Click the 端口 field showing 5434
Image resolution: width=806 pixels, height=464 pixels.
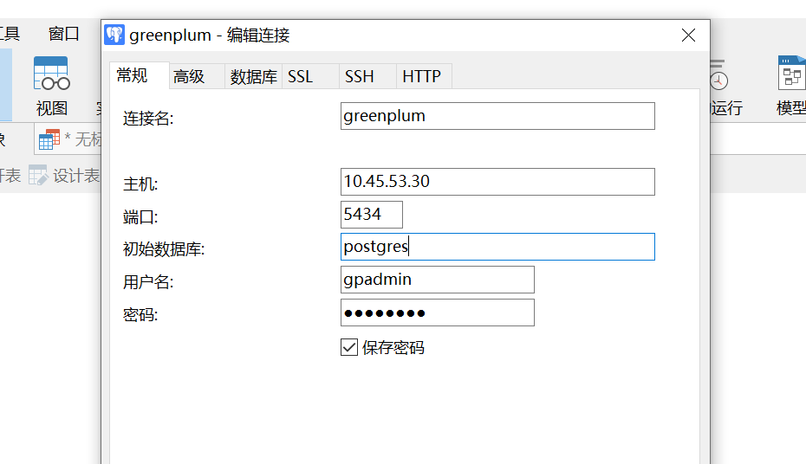coord(372,215)
